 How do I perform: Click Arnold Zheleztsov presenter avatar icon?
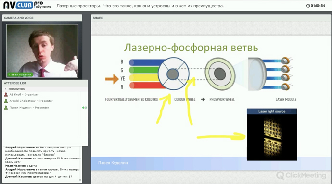click(x=6, y=101)
